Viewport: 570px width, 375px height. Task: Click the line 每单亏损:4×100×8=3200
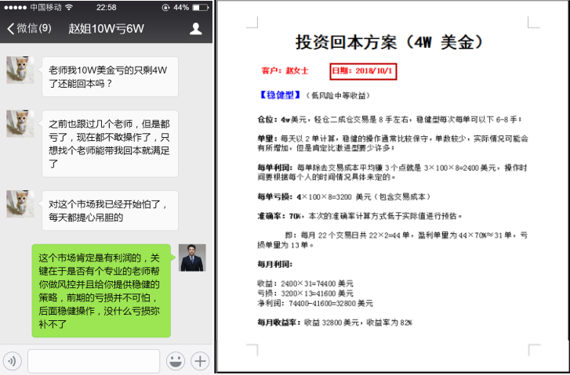345,197
